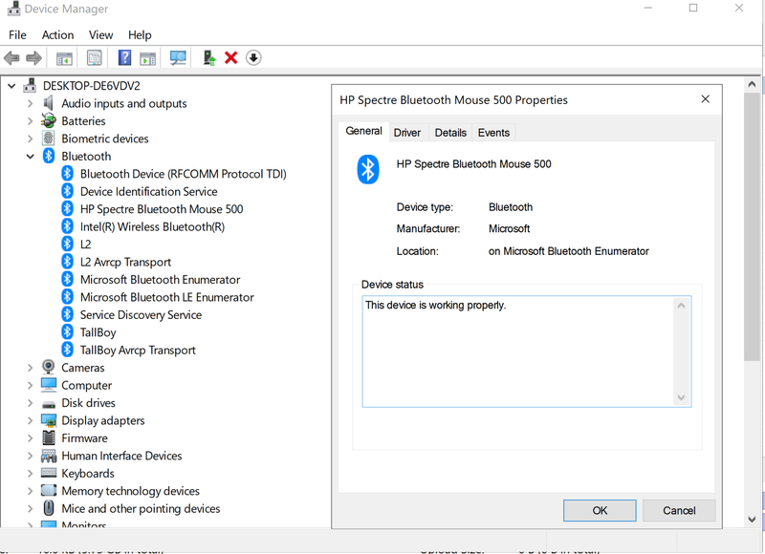Click the Memory technology devices icon
Screen dimensions: 765x554
[x=49, y=490]
